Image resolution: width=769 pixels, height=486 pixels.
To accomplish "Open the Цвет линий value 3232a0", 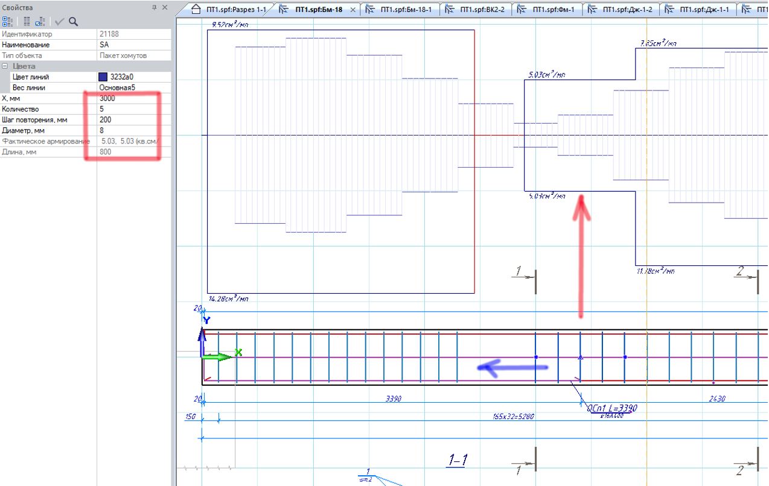I will [134, 77].
